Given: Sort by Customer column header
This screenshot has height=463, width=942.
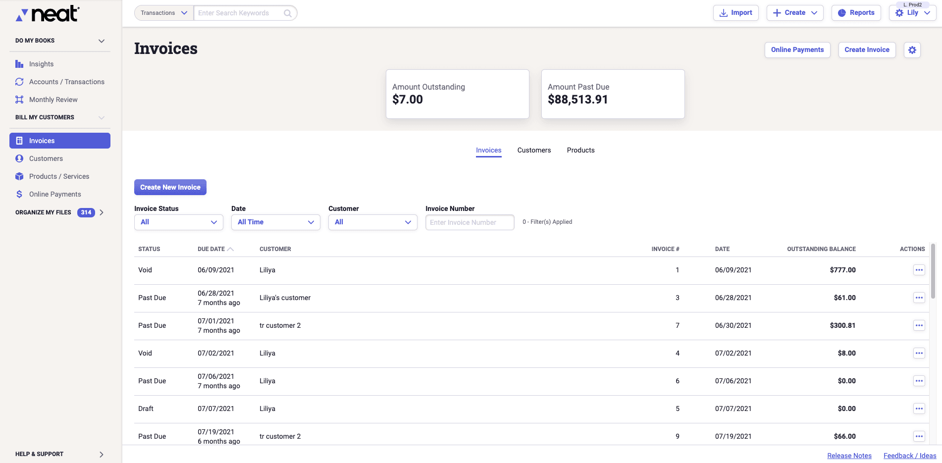Looking at the screenshot, I should point(275,249).
